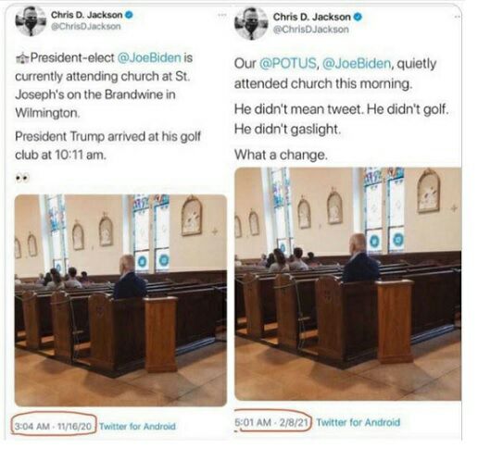Image resolution: width=478 pixels, height=449 pixels.
Task: Open the left tweet's three-dot menu
Action: (222, 15)
